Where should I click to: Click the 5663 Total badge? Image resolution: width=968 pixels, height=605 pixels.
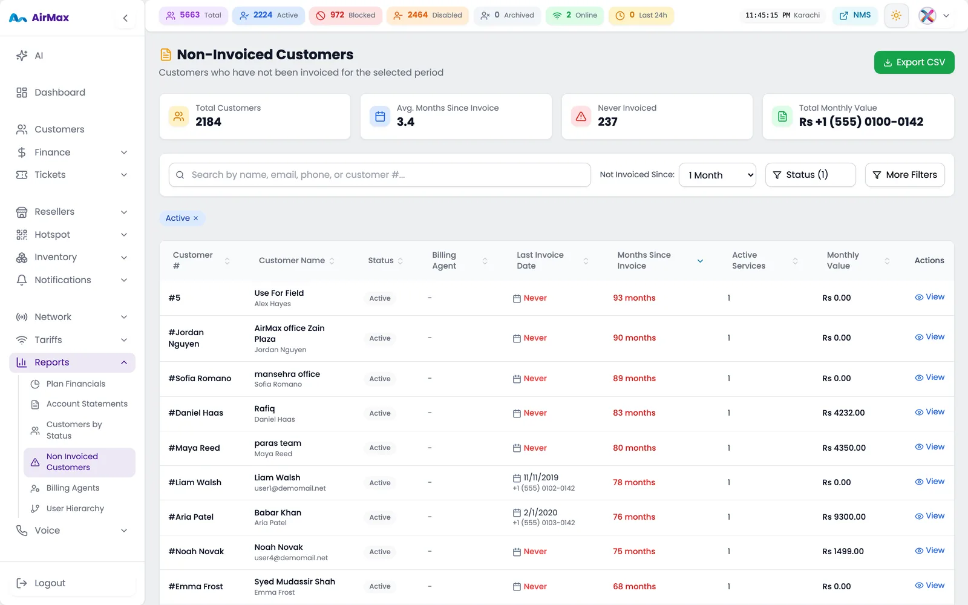point(194,15)
